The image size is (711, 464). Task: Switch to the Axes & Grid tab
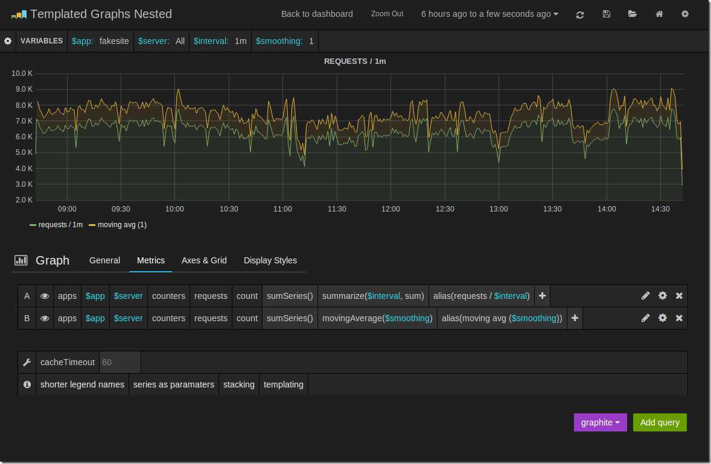pos(204,260)
